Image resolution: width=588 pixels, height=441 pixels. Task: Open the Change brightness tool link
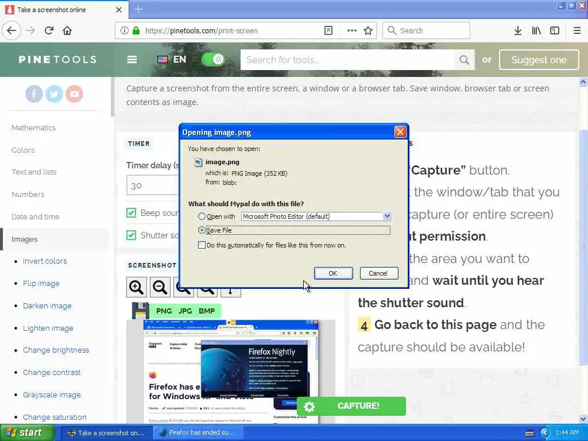click(x=56, y=350)
